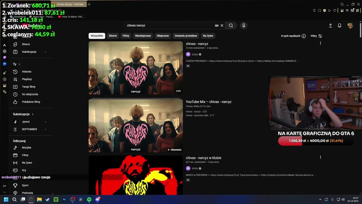Open Messenger icon in Opera sidebar
This screenshot has width=362, height=204.
5,64
